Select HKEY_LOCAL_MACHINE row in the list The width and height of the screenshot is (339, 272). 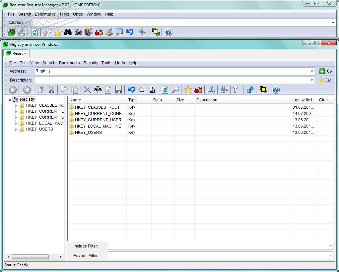coord(201,126)
